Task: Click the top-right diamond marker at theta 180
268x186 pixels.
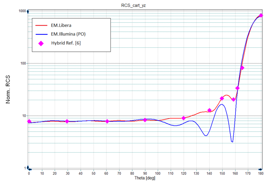Action: (x=261, y=15)
